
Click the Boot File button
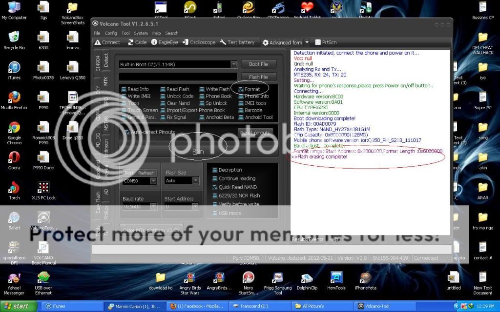[x=258, y=64]
